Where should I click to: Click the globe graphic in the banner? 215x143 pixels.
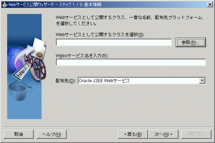pyautogui.click(x=14, y=58)
